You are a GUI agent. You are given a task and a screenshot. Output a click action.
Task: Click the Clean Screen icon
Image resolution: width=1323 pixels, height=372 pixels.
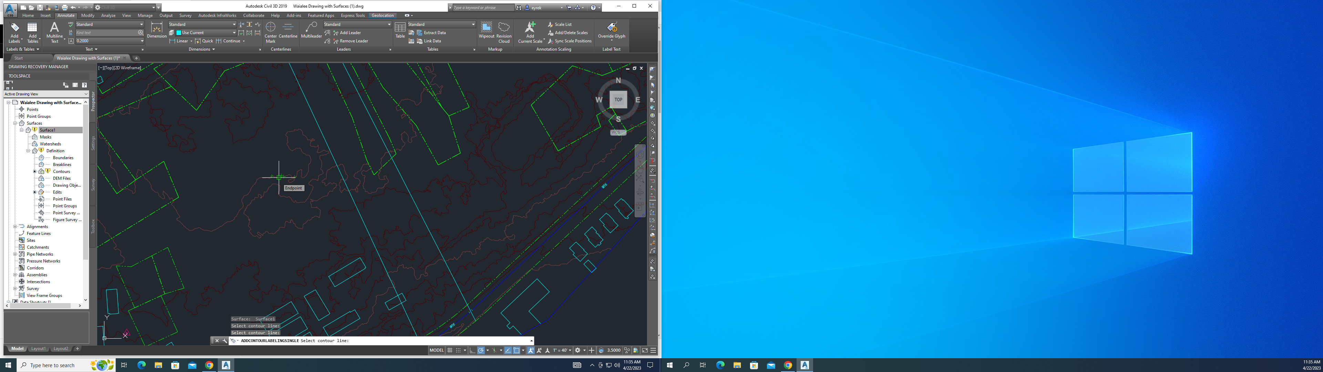coord(645,350)
